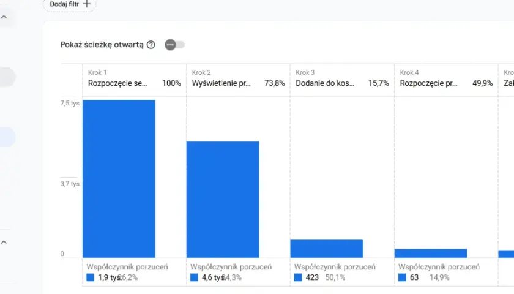Click the Krok 1 blue funnel bar
The image size is (514, 294).
(x=119, y=179)
